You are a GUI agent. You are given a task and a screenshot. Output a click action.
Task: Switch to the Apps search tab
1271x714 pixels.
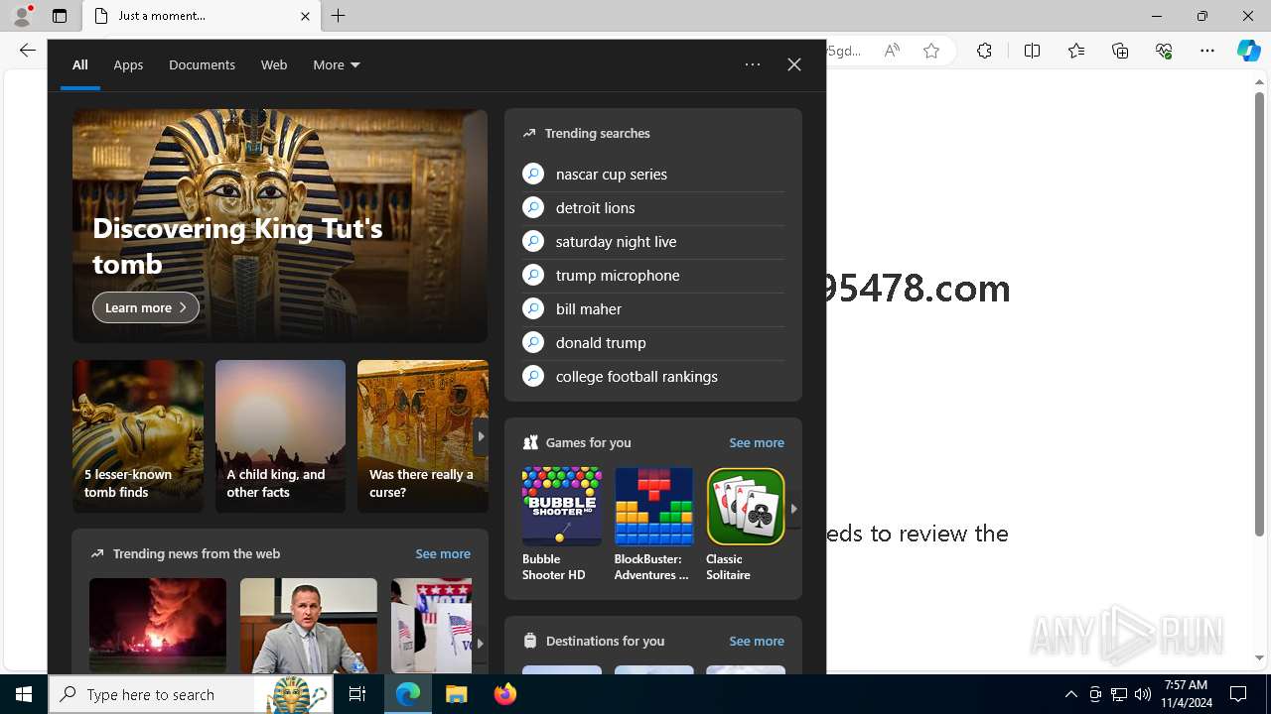[x=128, y=64]
